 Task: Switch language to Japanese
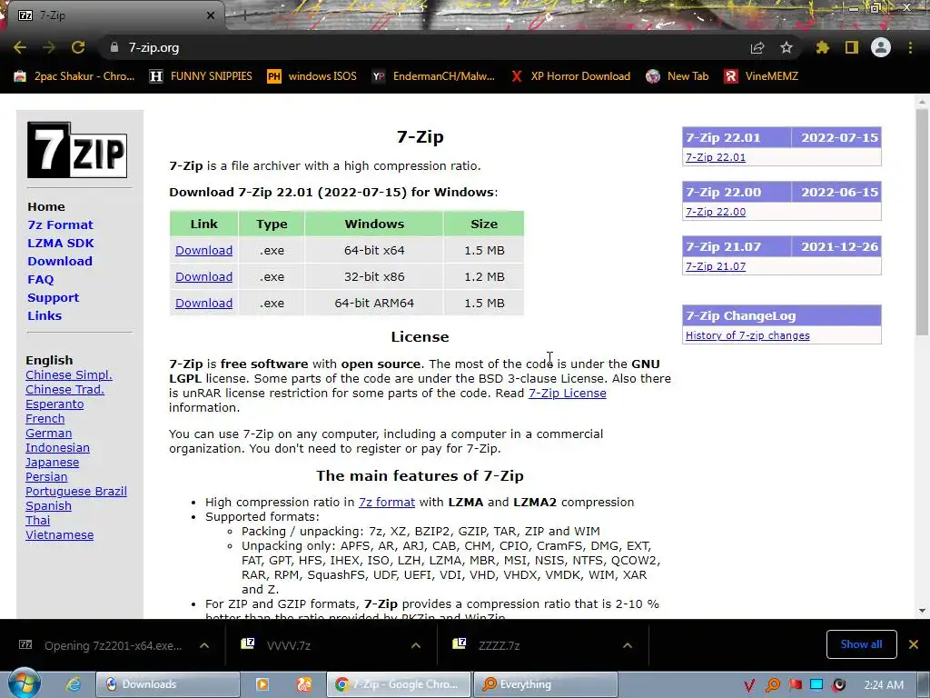coord(52,463)
